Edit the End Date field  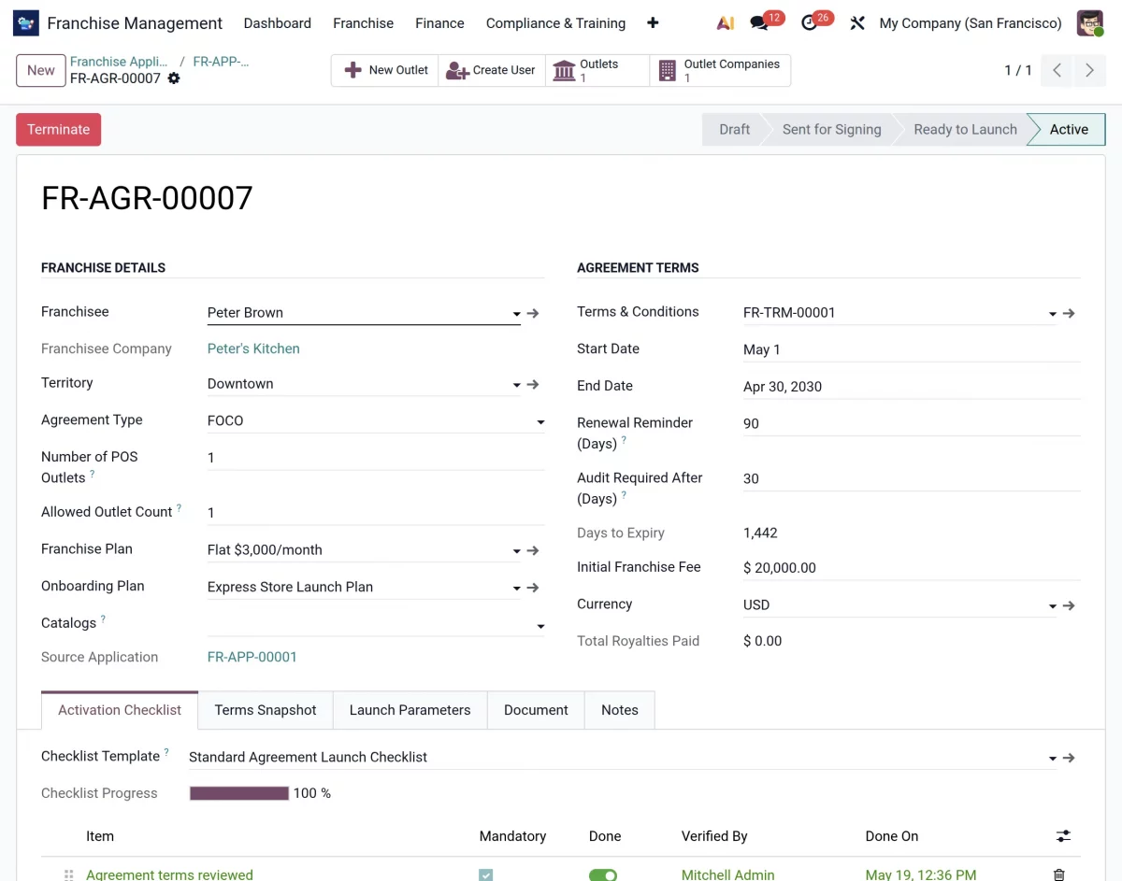[912, 387]
